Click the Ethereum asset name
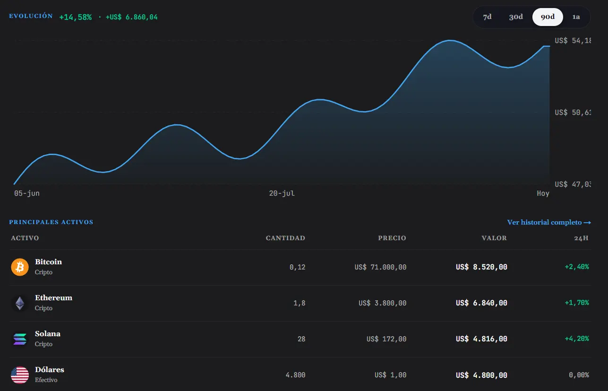Screen dimensions: 608x391 53,298
